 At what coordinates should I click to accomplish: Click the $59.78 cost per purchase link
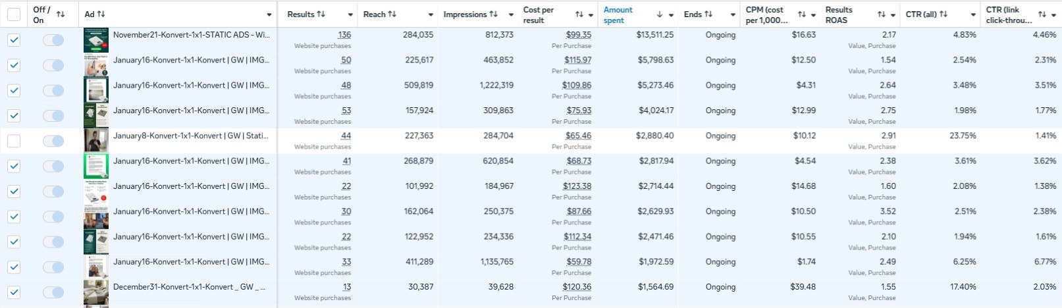point(578,262)
